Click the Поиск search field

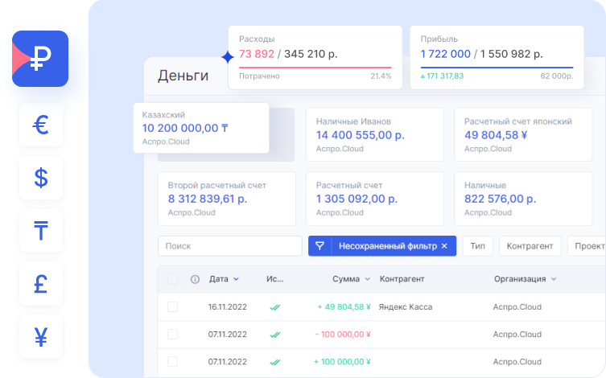click(229, 246)
